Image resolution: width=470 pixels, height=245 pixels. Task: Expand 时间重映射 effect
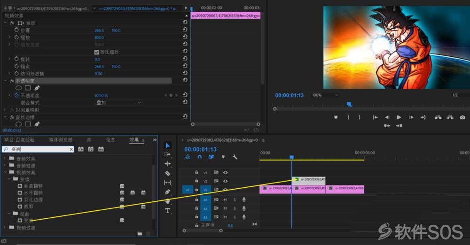[x=5, y=110]
